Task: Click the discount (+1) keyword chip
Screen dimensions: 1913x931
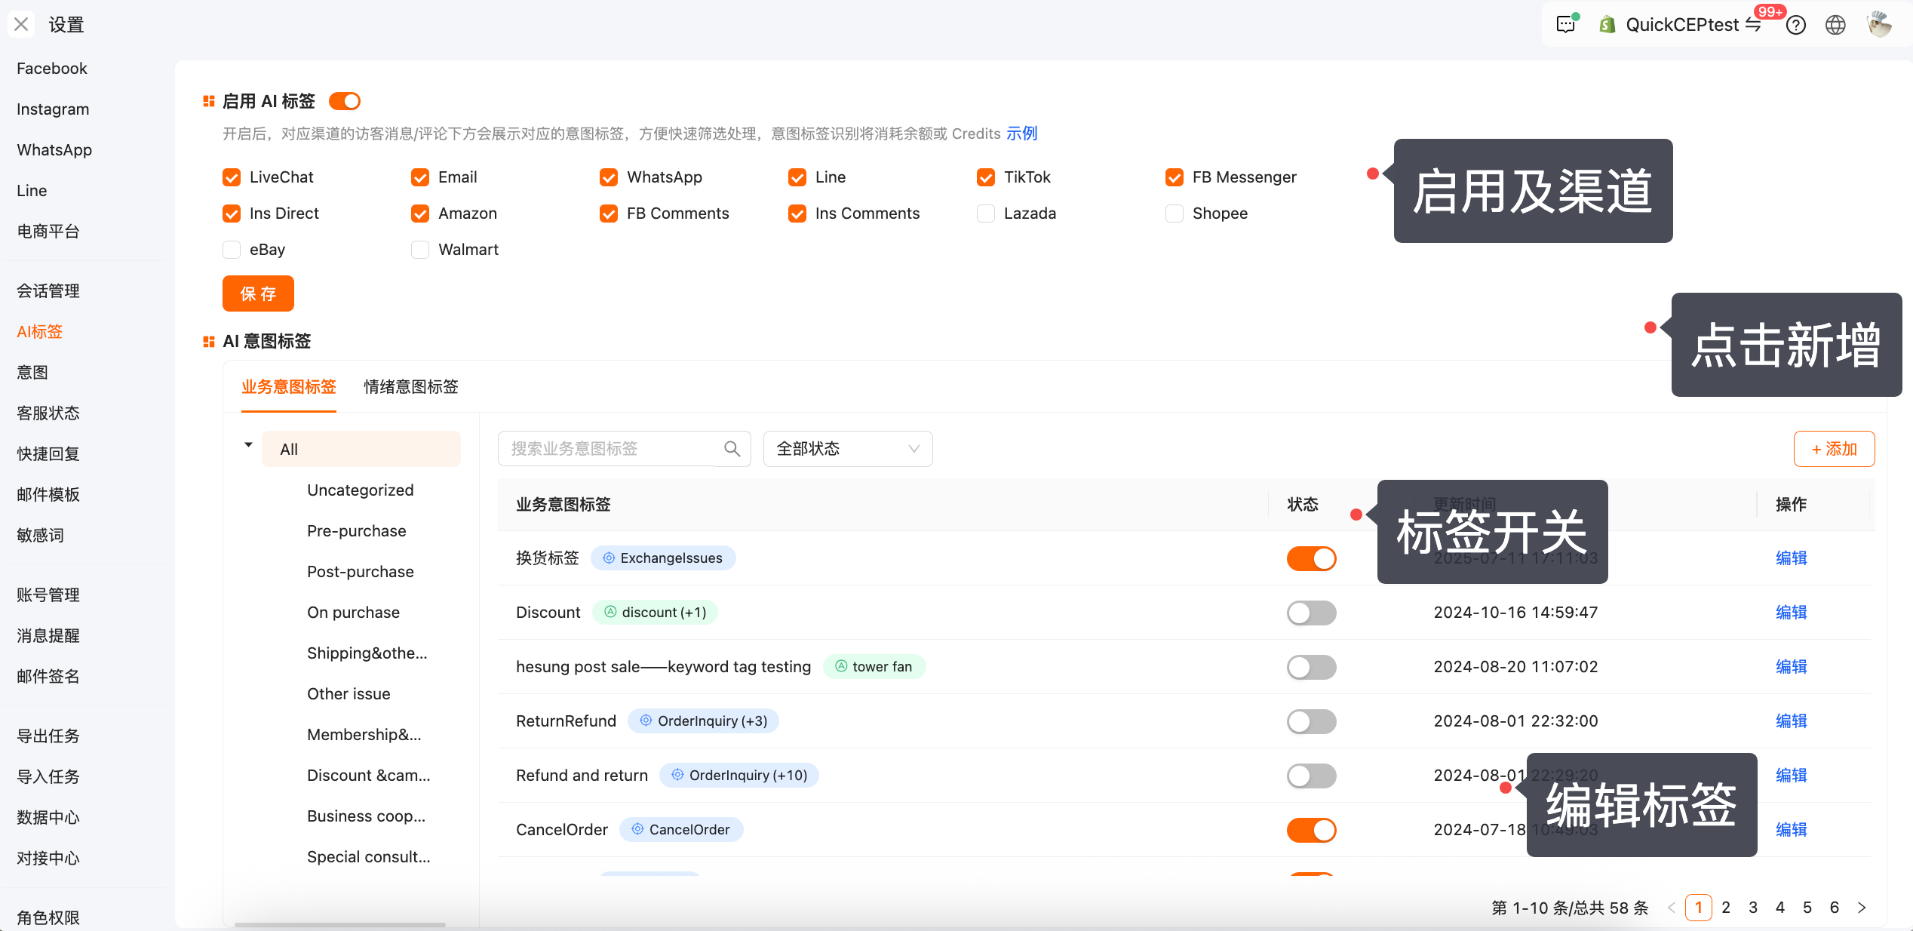Action: tap(655, 612)
